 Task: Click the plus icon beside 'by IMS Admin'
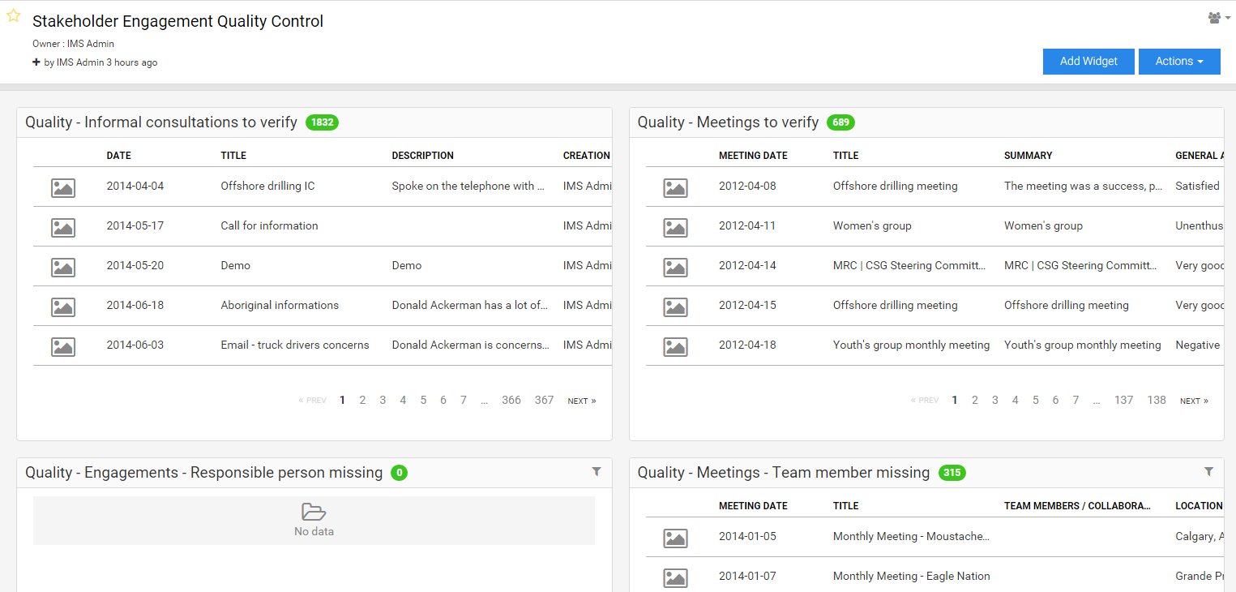click(36, 62)
